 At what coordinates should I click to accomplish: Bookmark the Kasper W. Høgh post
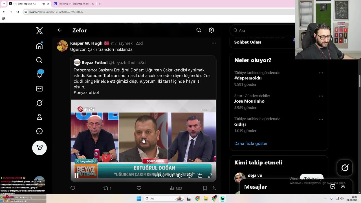[x=205, y=188]
